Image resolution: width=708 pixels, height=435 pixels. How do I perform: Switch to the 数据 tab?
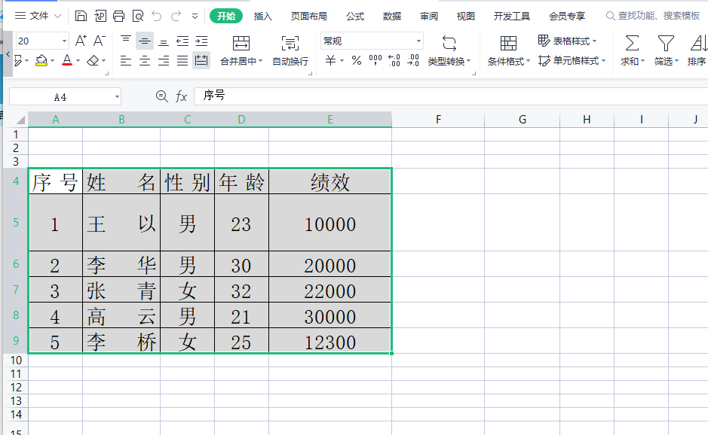(x=392, y=17)
